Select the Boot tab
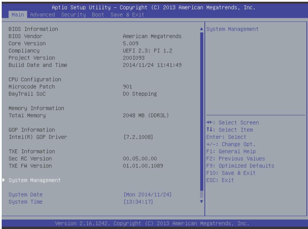 (98, 15)
